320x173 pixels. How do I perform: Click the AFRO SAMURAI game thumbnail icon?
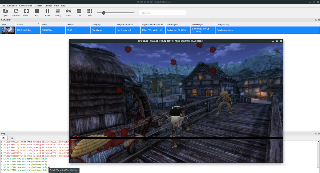coord(8,30)
